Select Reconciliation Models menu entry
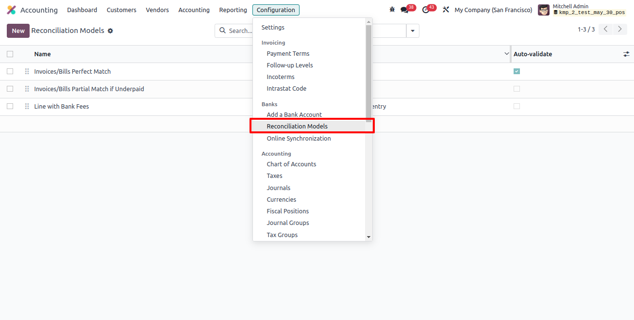 tap(297, 127)
